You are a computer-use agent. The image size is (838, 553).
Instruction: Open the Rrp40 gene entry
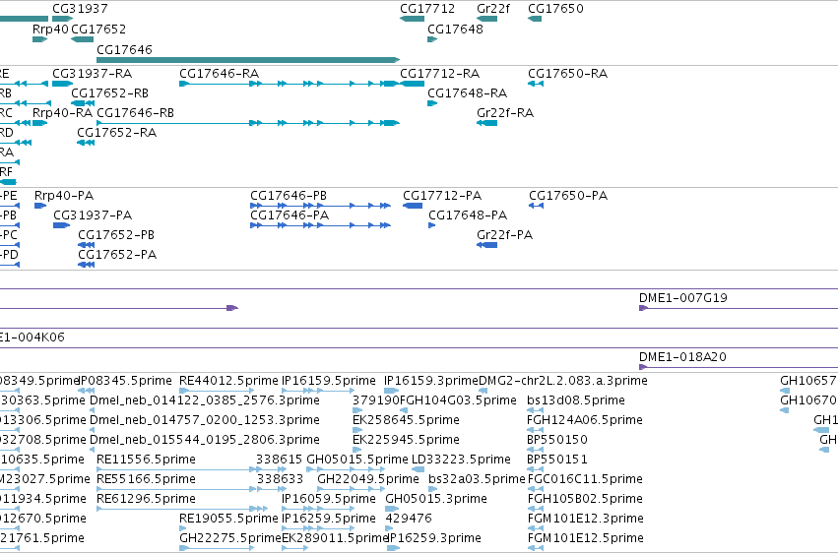[x=40, y=39]
